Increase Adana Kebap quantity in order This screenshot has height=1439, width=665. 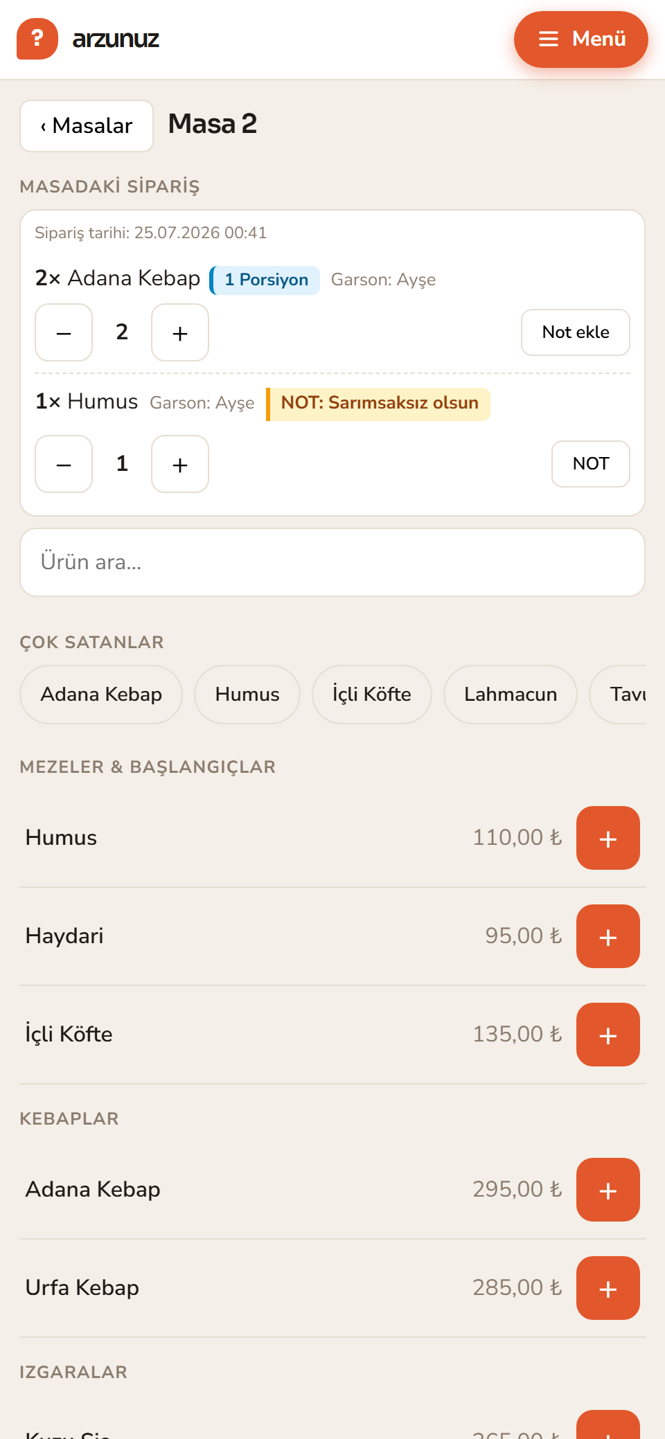(x=180, y=332)
